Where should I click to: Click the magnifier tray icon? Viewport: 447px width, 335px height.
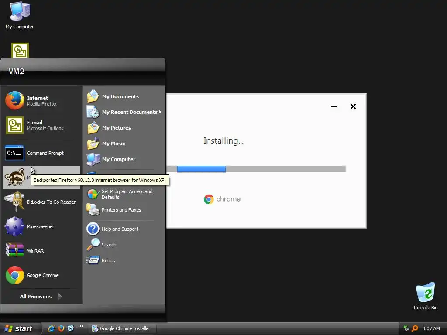point(415,328)
